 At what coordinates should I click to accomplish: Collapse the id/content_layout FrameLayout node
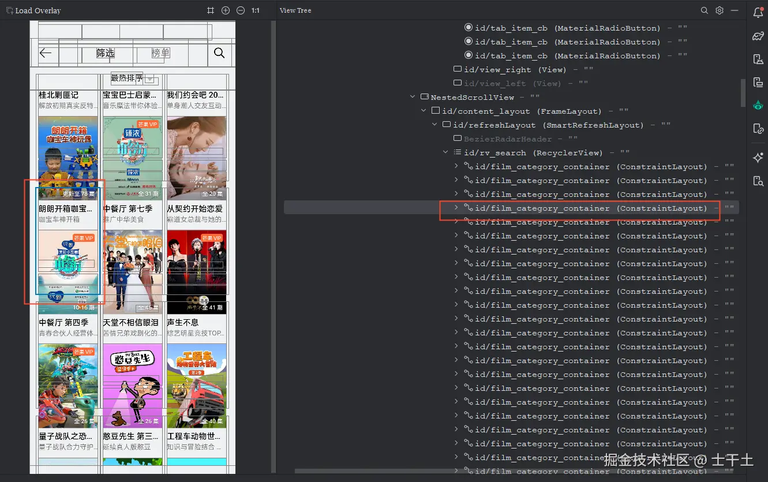click(424, 111)
